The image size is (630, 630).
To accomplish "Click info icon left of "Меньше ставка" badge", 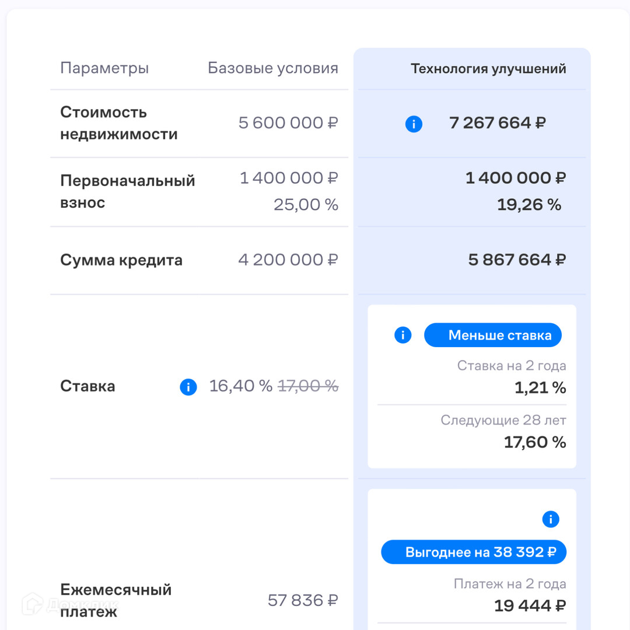I will coord(403,335).
